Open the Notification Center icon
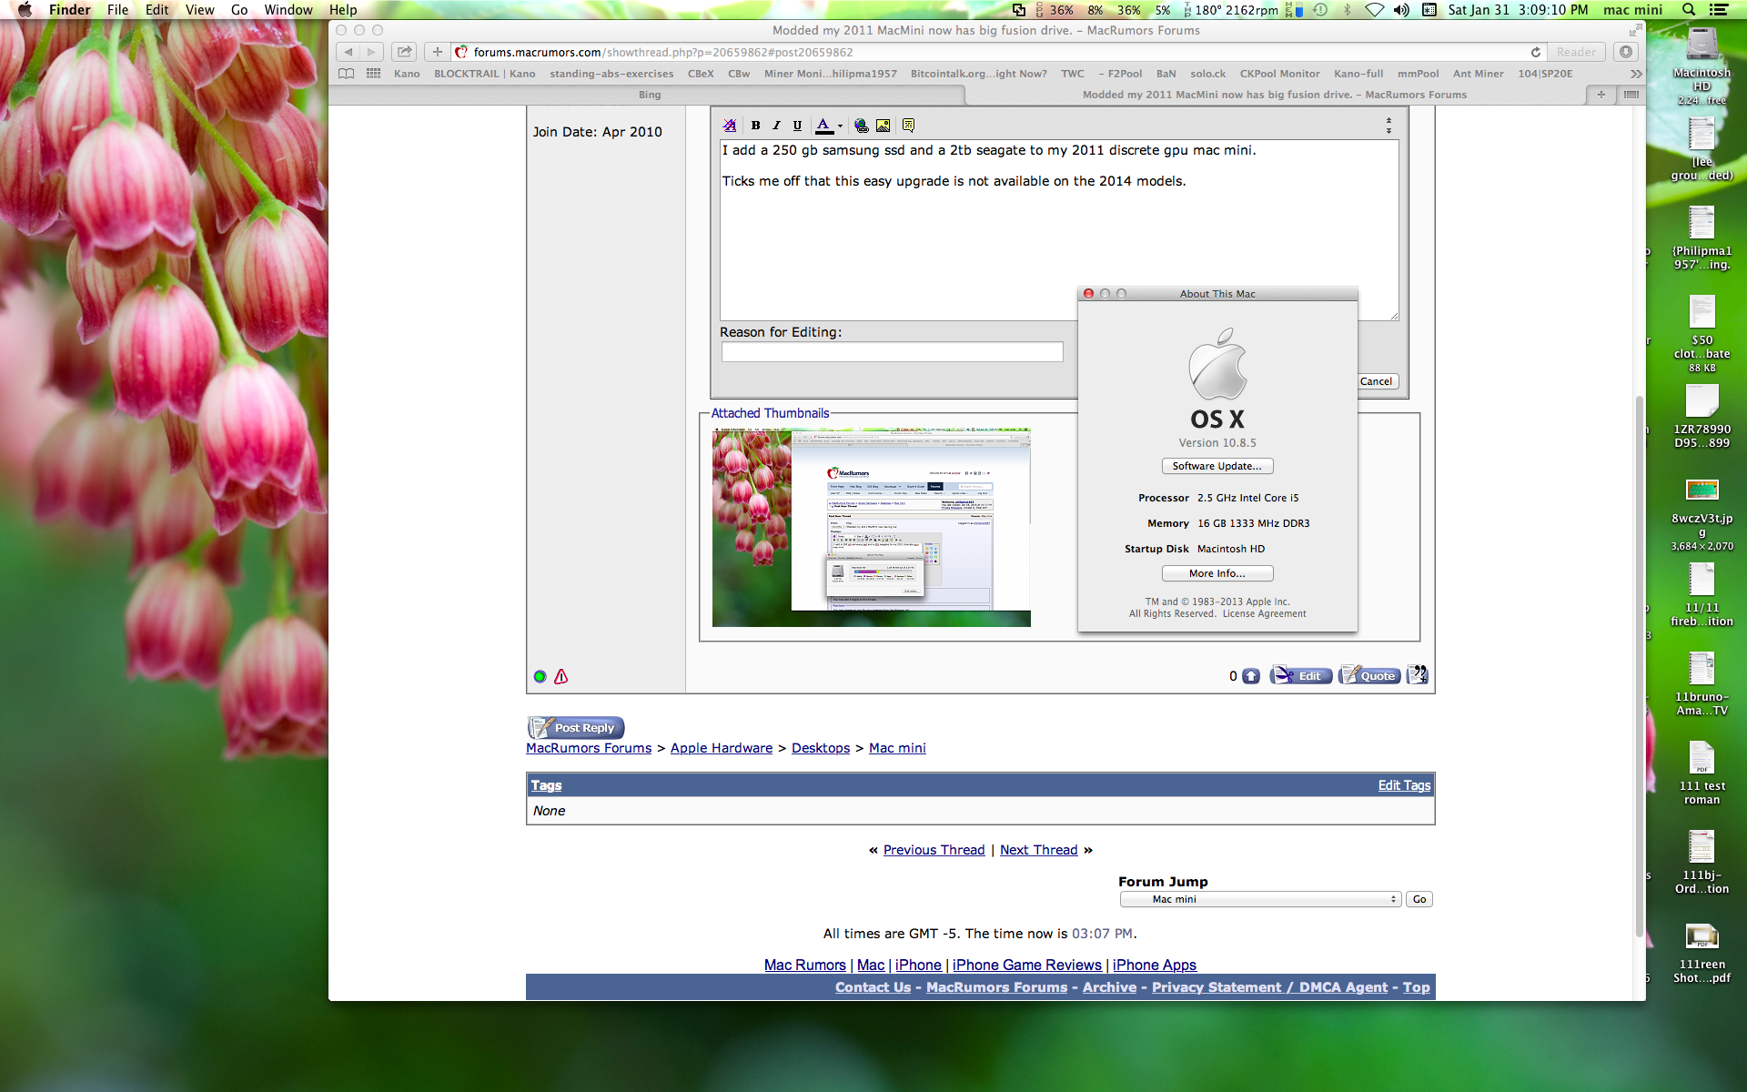Image resolution: width=1747 pixels, height=1092 pixels. pyautogui.click(x=1719, y=10)
